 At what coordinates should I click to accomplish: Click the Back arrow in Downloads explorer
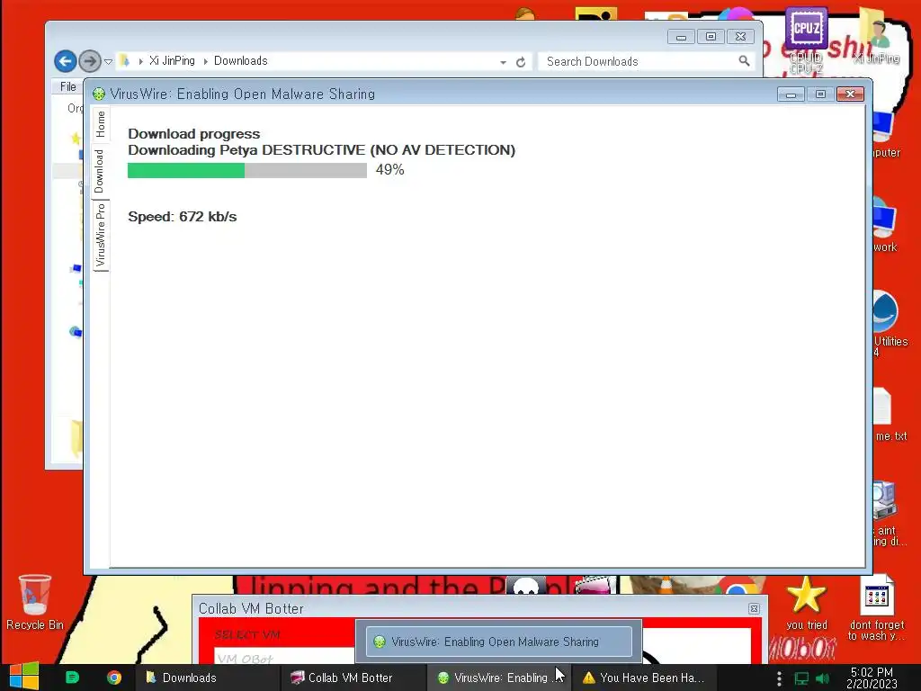65,60
